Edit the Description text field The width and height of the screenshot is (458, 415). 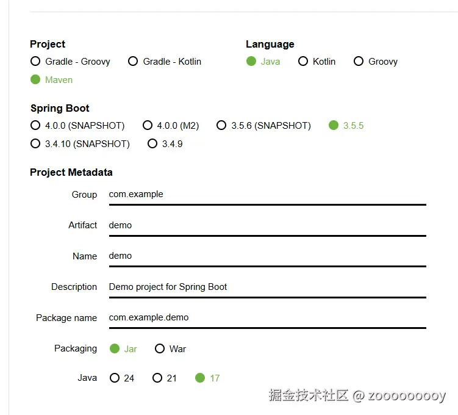(267, 287)
